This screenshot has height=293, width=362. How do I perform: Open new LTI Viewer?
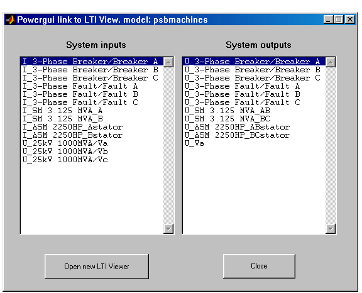(97, 267)
